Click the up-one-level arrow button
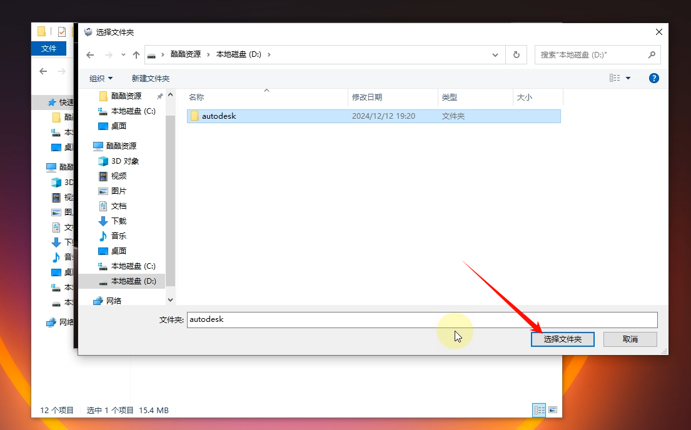The height and width of the screenshot is (430, 691). 136,55
